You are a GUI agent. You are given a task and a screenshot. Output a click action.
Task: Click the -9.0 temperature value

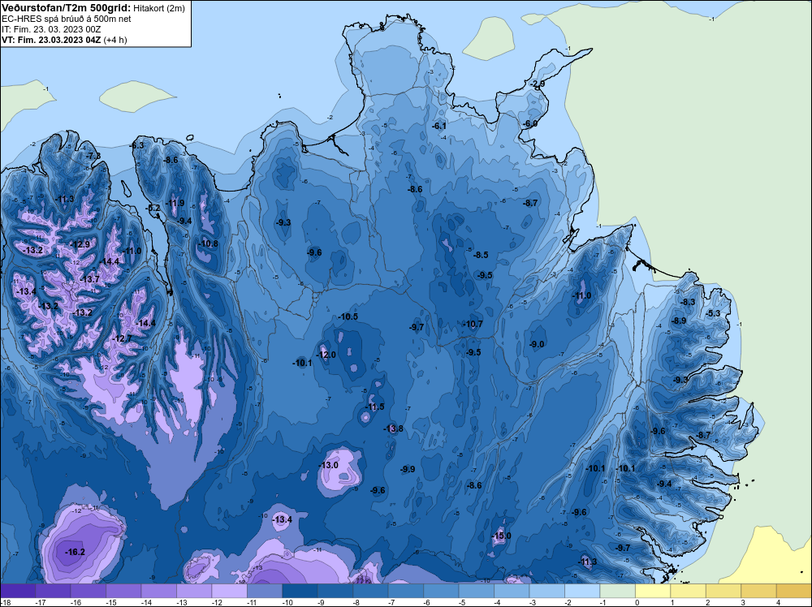coord(537,344)
